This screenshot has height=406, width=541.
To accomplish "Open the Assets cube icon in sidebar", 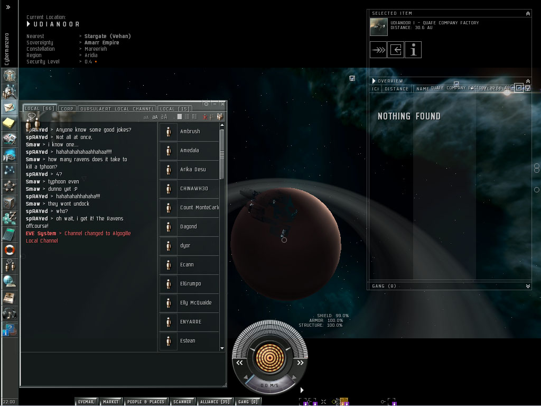I will (10, 202).
